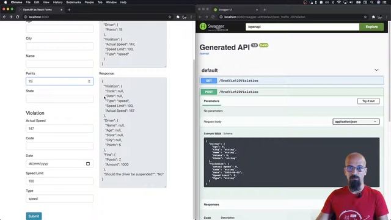The width and height of the screenshot is (391, 220).
Task: Open the extensions puzzle icon in left window
Action: coord(178,17)
